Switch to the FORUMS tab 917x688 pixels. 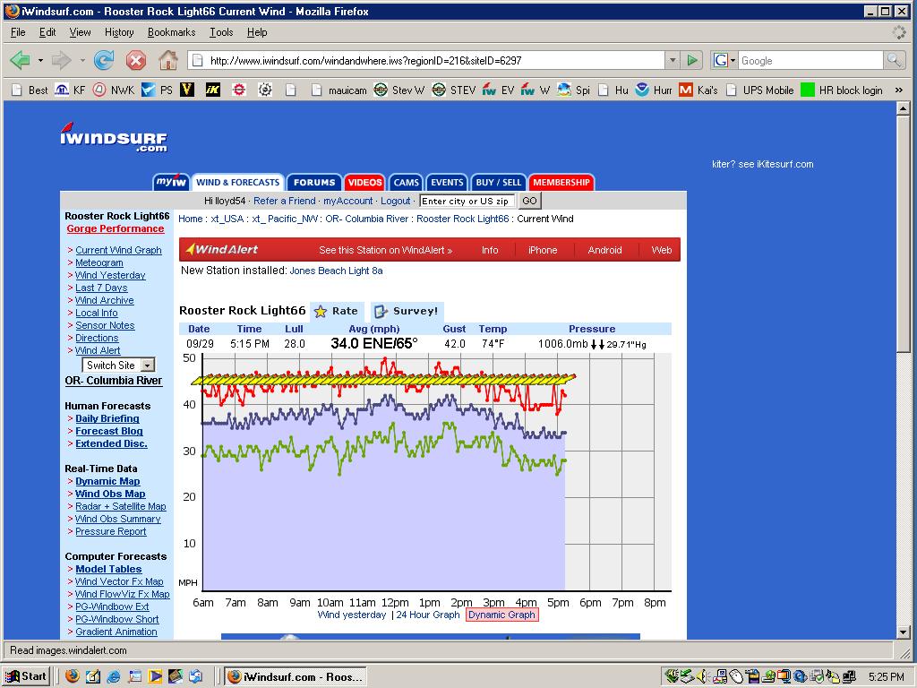[314, 183]
